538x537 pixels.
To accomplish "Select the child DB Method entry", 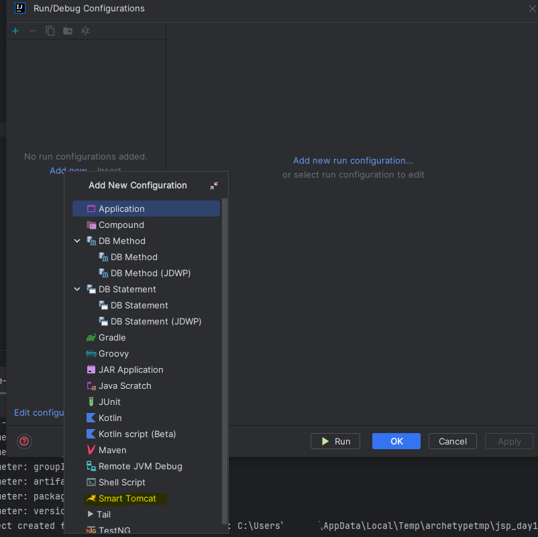I will coord(146,257).
